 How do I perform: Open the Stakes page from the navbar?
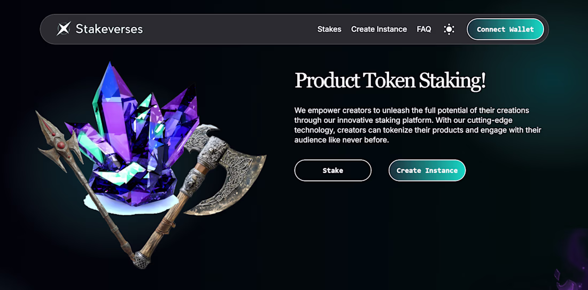(329, 29)
